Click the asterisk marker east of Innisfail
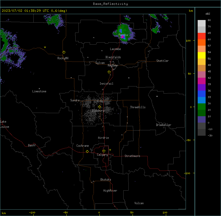The width and height of the screenshot is (221, 216). [x=129, y=78]
